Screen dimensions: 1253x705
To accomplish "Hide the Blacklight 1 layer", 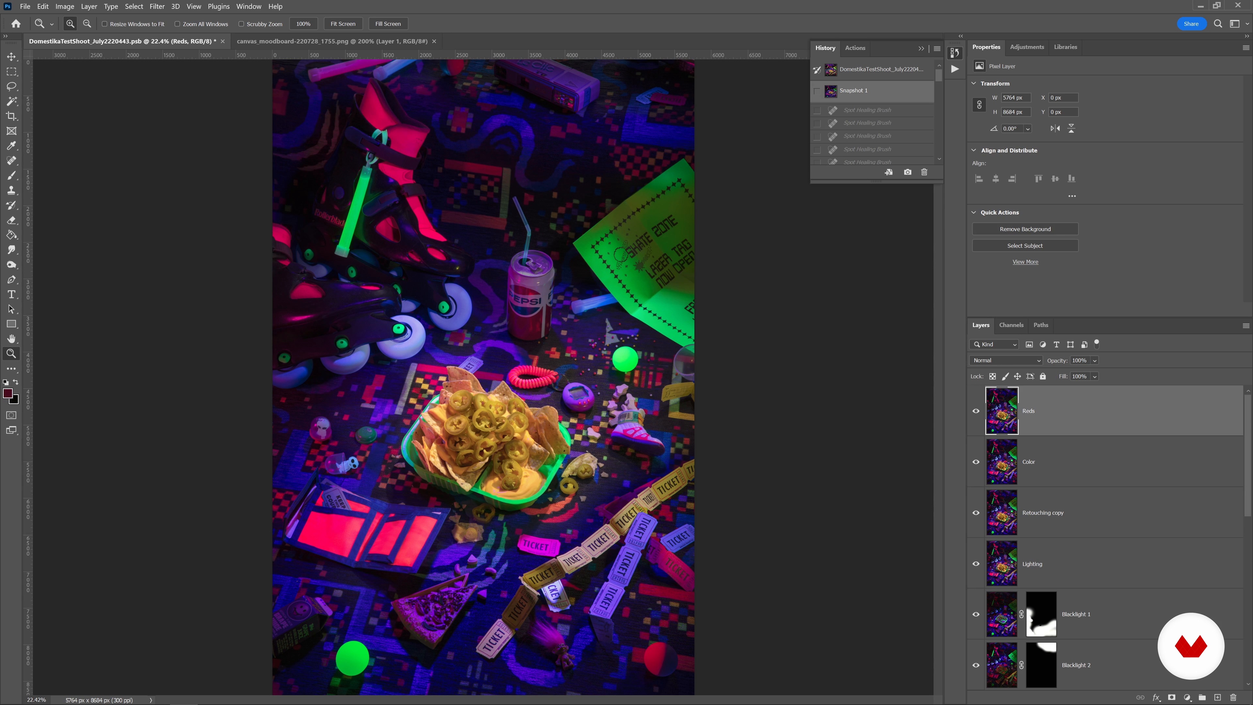I will click(976, 615).
